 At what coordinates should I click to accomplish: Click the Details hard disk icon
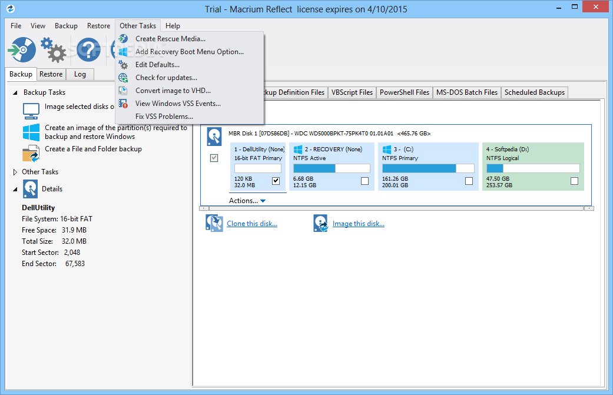[30, 189]
